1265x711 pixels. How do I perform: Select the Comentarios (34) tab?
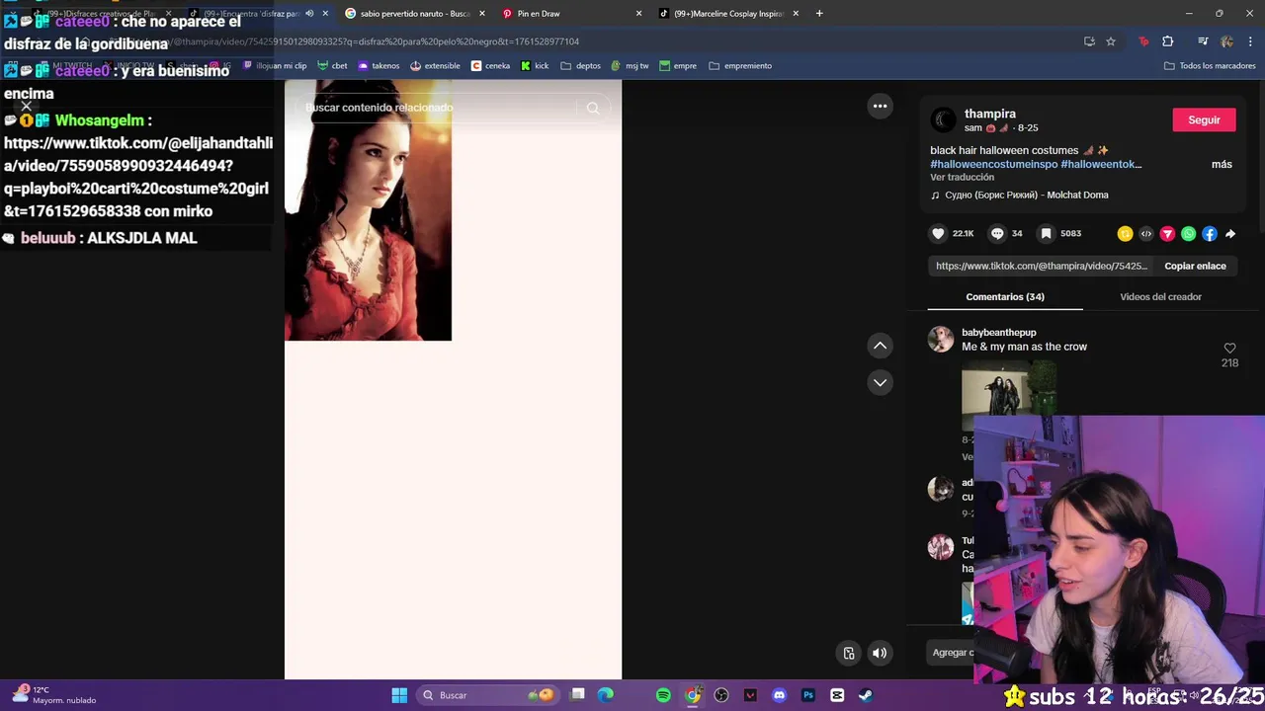tap(1005, 296)
